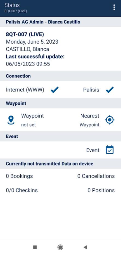The height and width of the screenshot is (254, 121).
Task: Tap the Internet (WWW) checkmark
Action: pyautogui.click(x=55, y=90)
